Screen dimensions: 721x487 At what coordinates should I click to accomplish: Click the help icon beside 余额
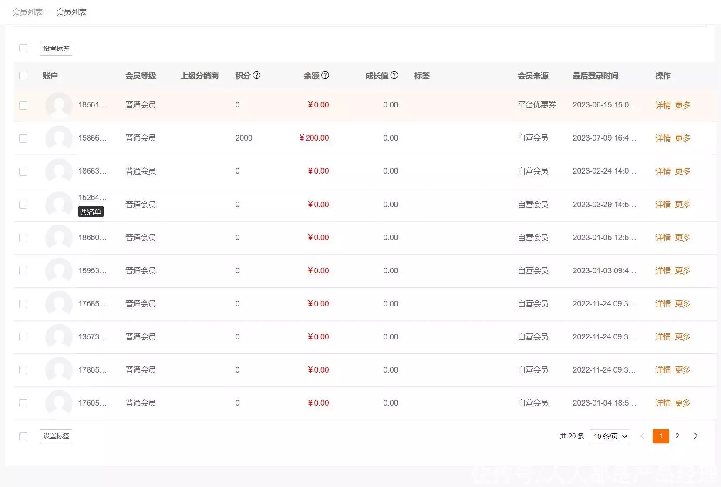[x=325, y=75]
